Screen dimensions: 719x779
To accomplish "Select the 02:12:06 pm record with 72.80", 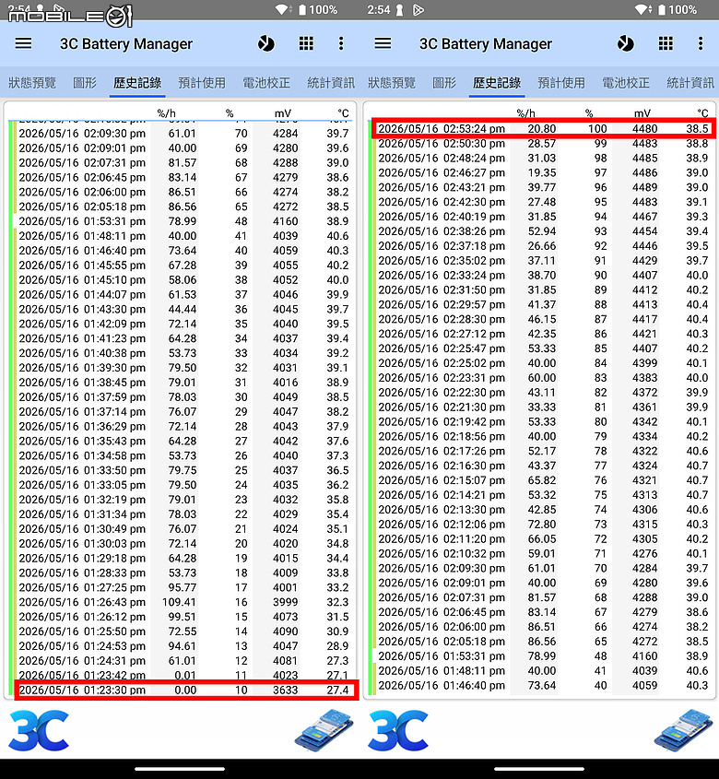I will click(x=543, y=525).
